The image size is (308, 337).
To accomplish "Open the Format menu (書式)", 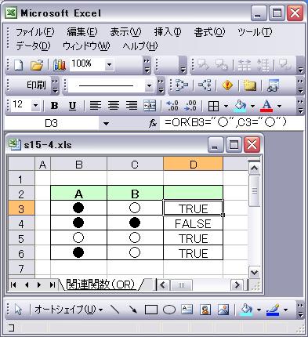I will point(209,32).
